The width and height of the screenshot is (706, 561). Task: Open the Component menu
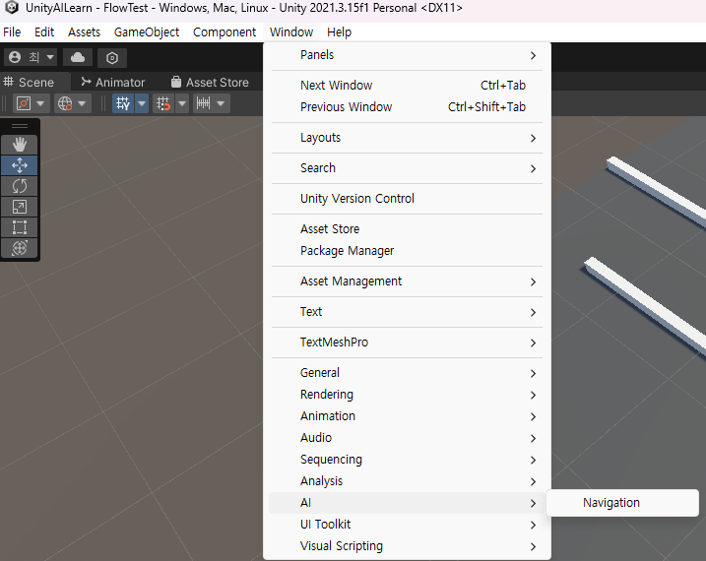click(x=225, y=32)
